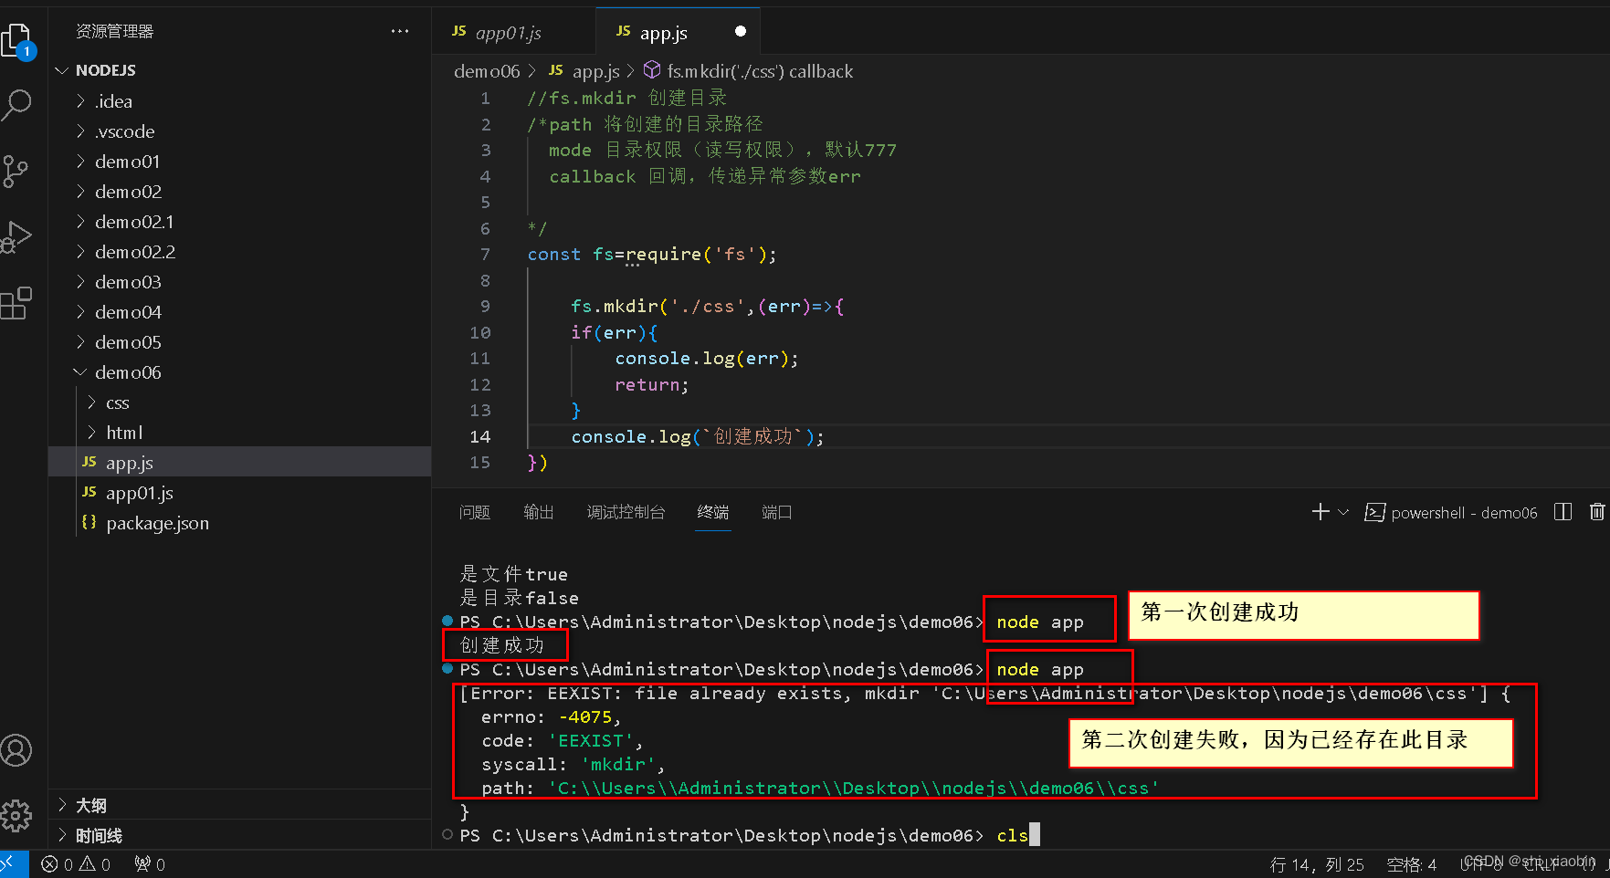Expand the demo05 folder
This screenshot has width=1610, height=878.
pos(239,342)
